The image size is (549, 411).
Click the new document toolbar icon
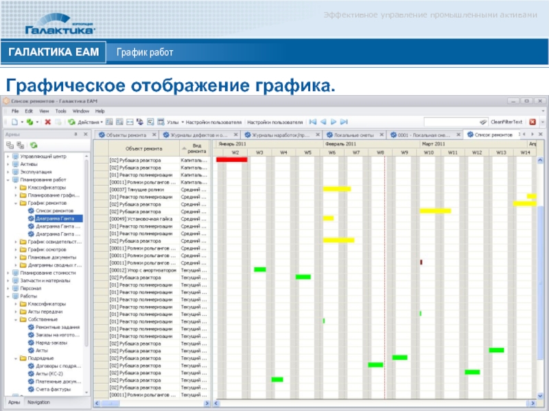[14, 122]
